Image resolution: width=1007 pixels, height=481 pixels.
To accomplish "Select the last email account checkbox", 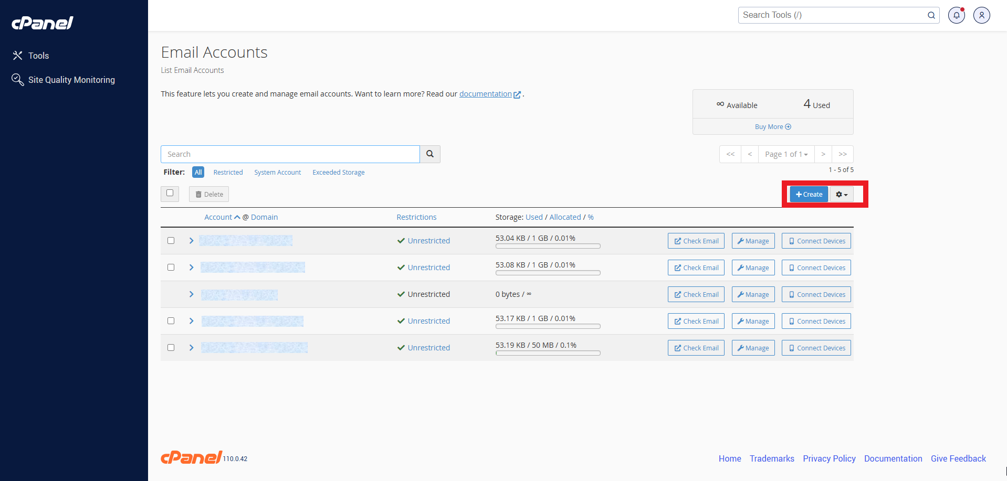I will click(171, 348).
